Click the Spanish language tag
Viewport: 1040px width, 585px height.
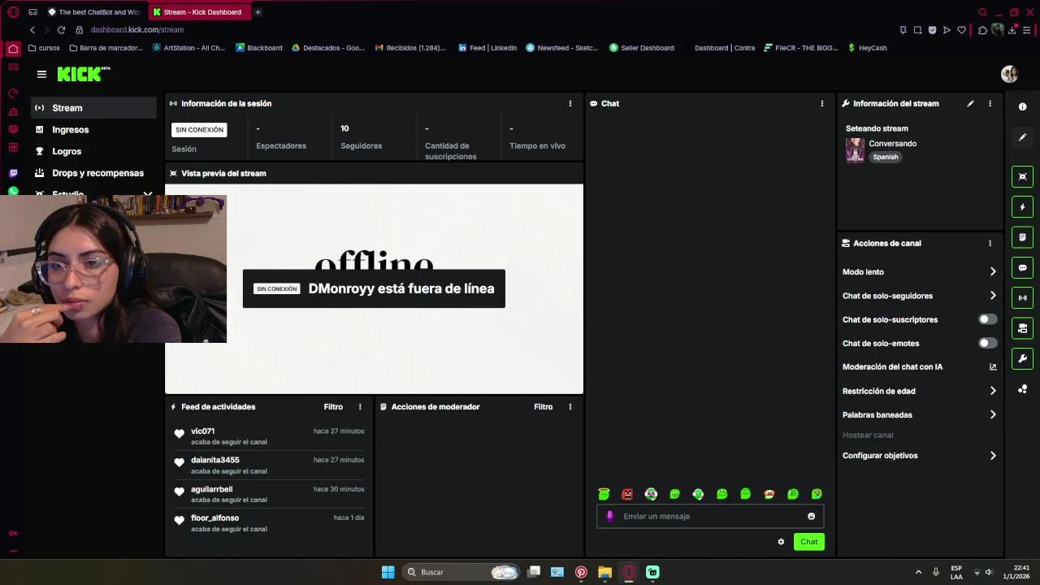click(x=886, y=157)
